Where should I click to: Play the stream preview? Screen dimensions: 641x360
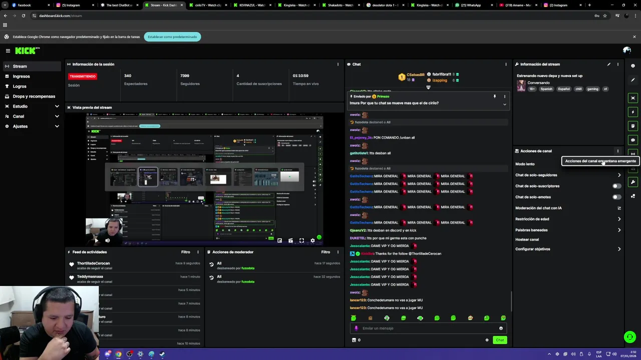tap(96, 240)
